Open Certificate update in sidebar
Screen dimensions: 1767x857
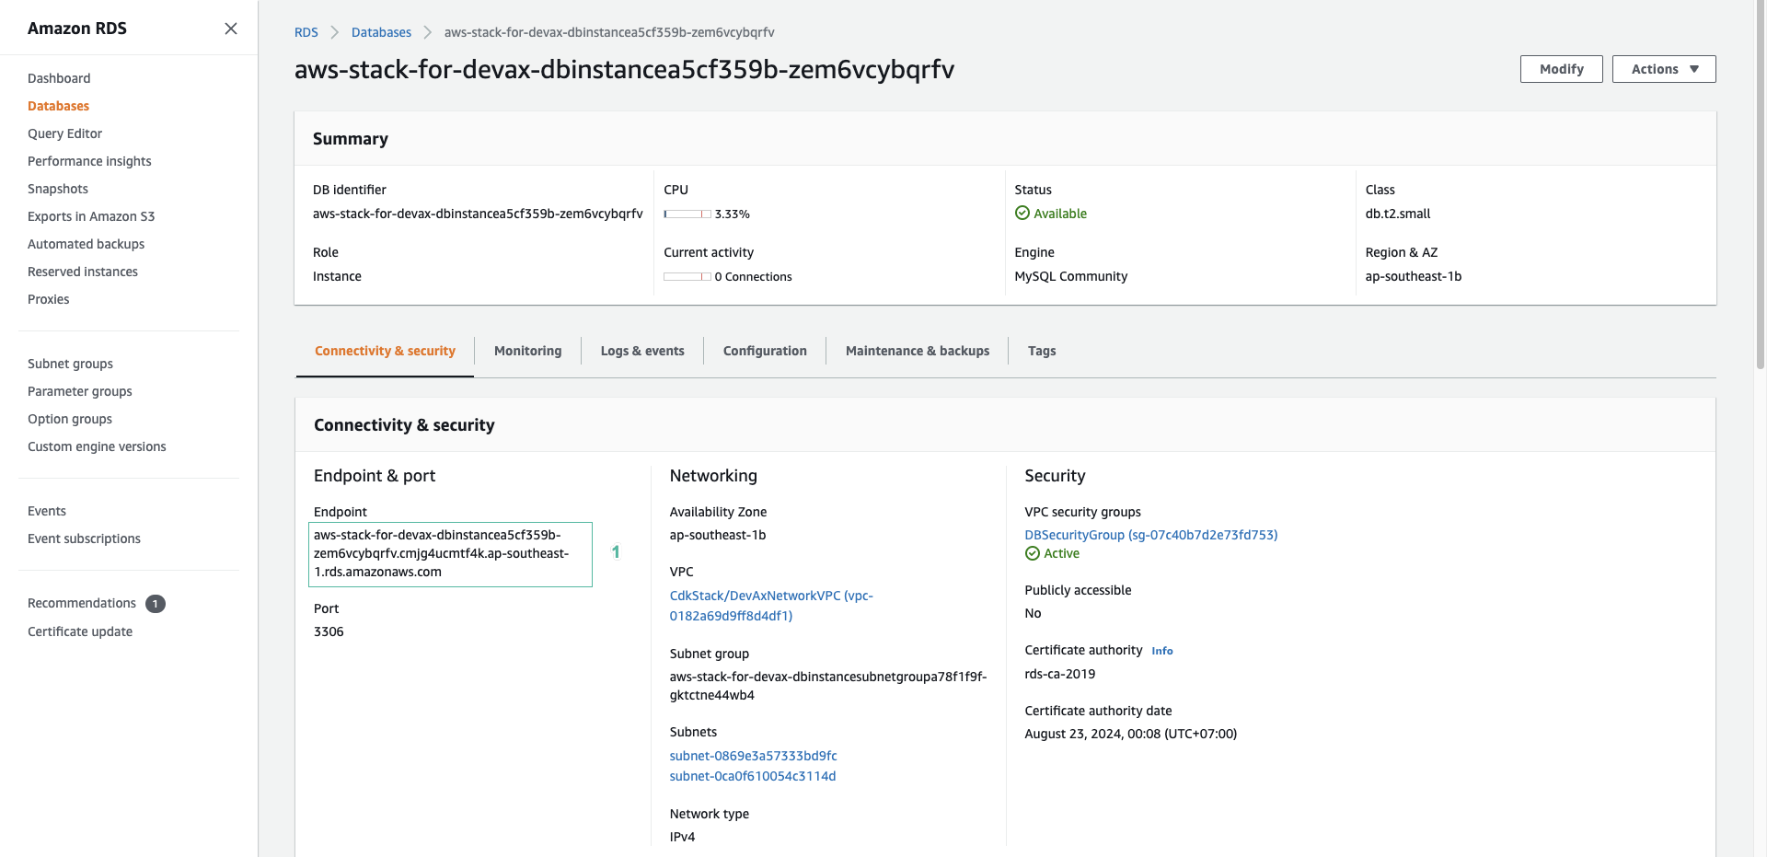pos(80,631)
